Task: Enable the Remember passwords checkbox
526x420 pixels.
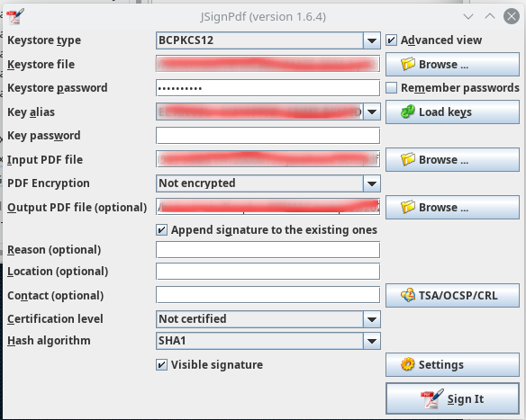Action: point(391,88)
